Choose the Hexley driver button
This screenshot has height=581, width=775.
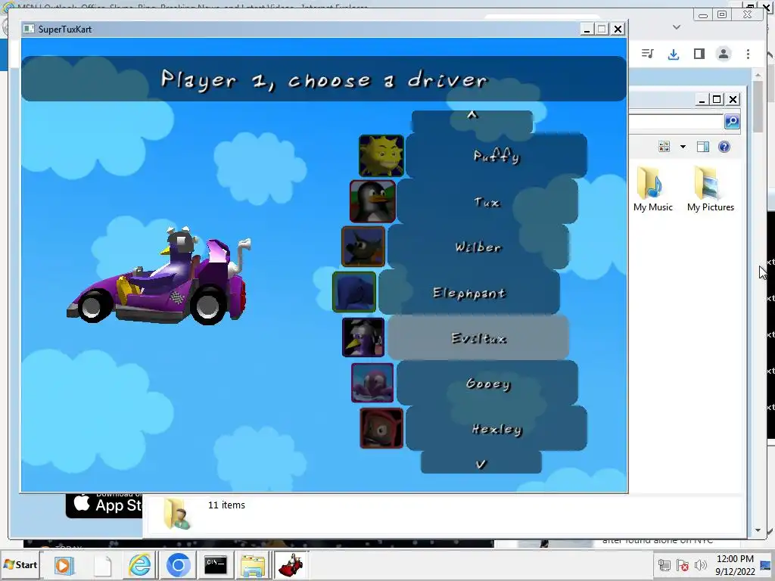(496, 429)
